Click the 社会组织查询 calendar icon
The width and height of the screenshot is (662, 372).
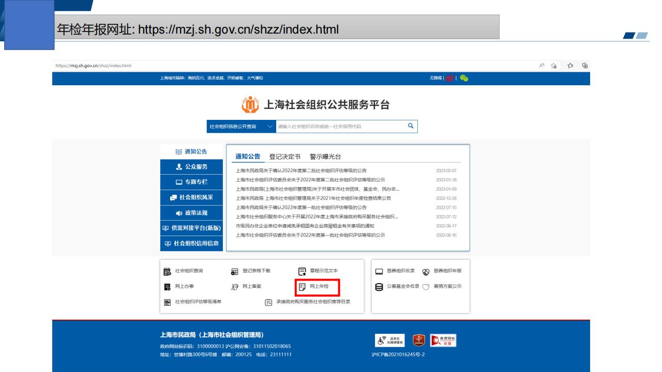click(167, 271)
